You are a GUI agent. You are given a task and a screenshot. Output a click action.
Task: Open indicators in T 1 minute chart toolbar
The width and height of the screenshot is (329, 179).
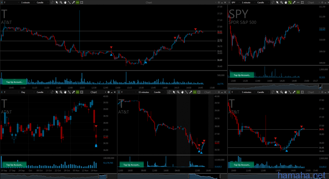tap(52, 2)
